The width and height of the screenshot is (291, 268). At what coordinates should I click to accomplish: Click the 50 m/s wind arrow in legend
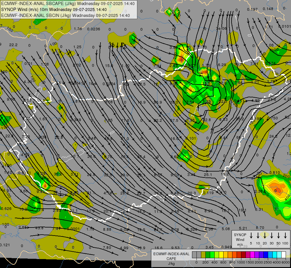[279, 236]
